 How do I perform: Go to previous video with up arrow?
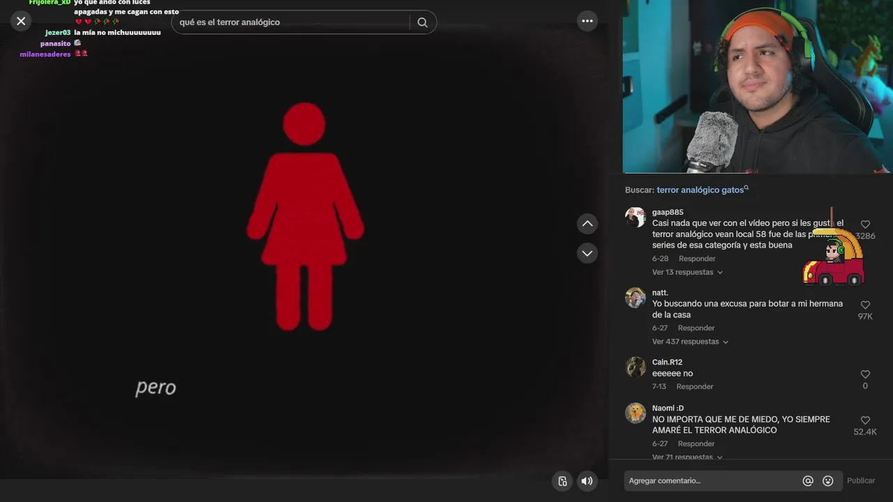click(587, 223)
